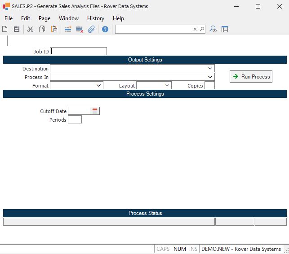The image size is (289, 254).
Task: Open attachments with the paperclip icon
Action: 91,29
